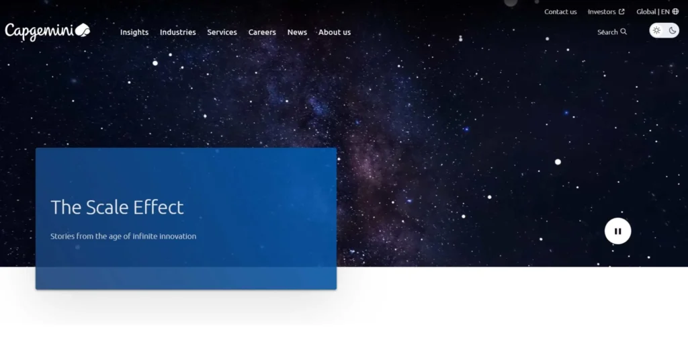688x338 pixels.
Task: Expand the Services menu
Action: 222,32
